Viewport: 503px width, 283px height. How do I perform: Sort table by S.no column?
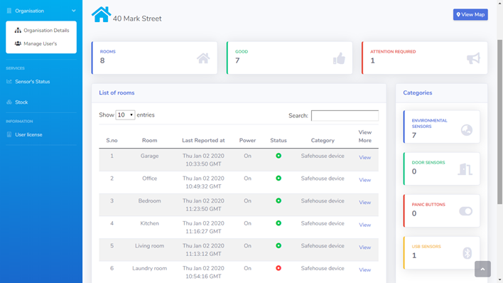point(112,140)
